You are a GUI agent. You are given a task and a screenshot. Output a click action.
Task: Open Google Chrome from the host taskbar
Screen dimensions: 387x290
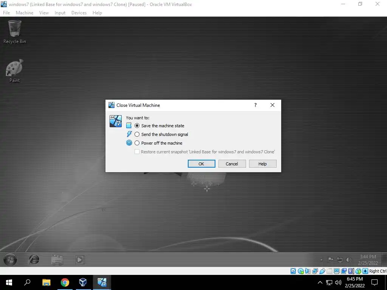click(65, 282)
